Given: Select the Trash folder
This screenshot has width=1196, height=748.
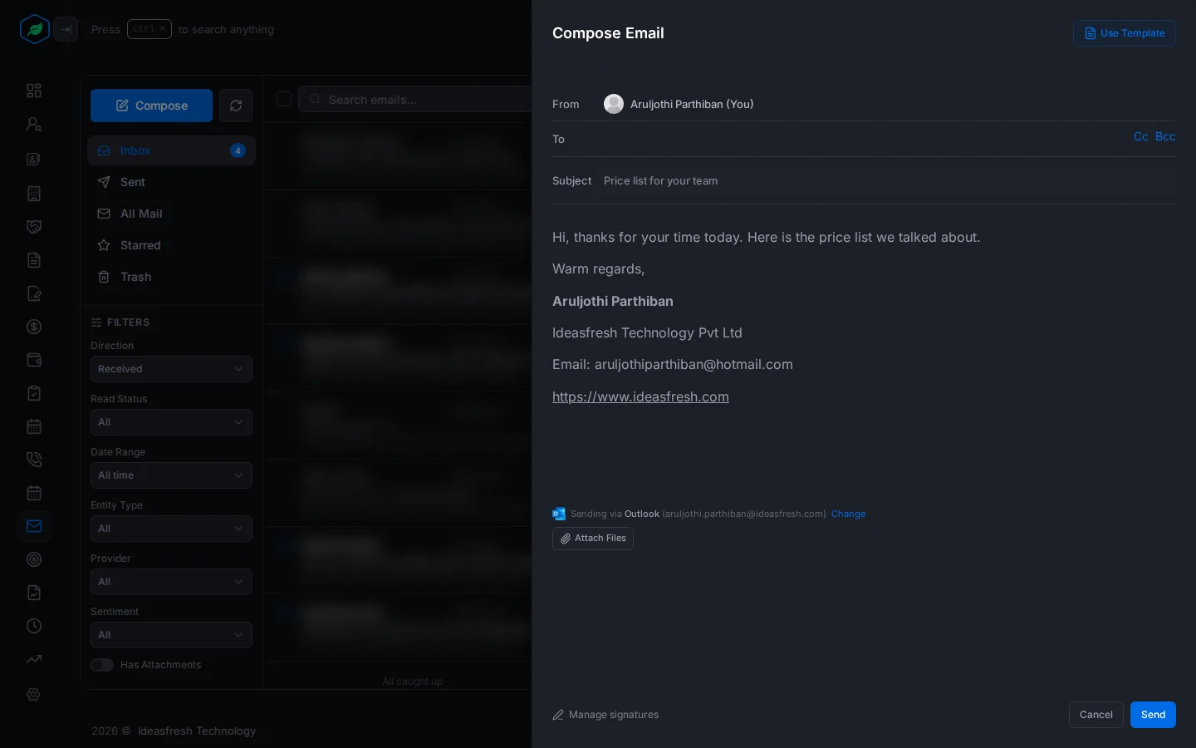Looking at the screenshot, I should [171, 277].
